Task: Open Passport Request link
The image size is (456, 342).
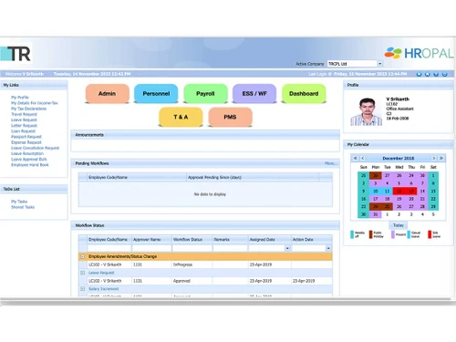Action: point(26,137)
